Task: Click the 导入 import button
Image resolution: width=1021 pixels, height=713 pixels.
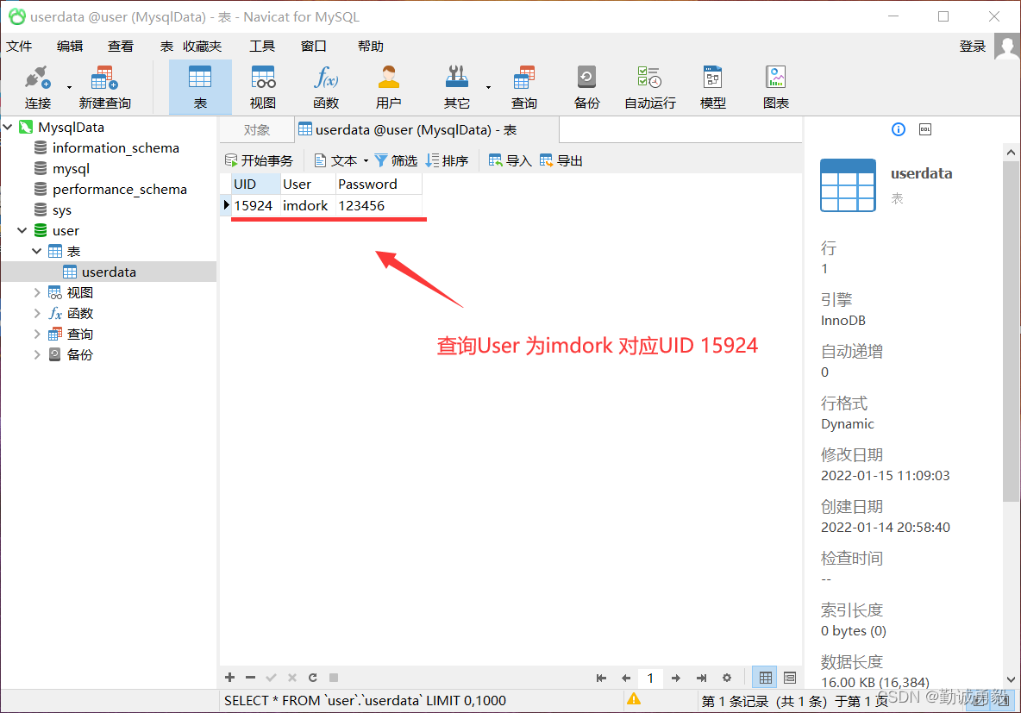Action: [x=510, y=161]
